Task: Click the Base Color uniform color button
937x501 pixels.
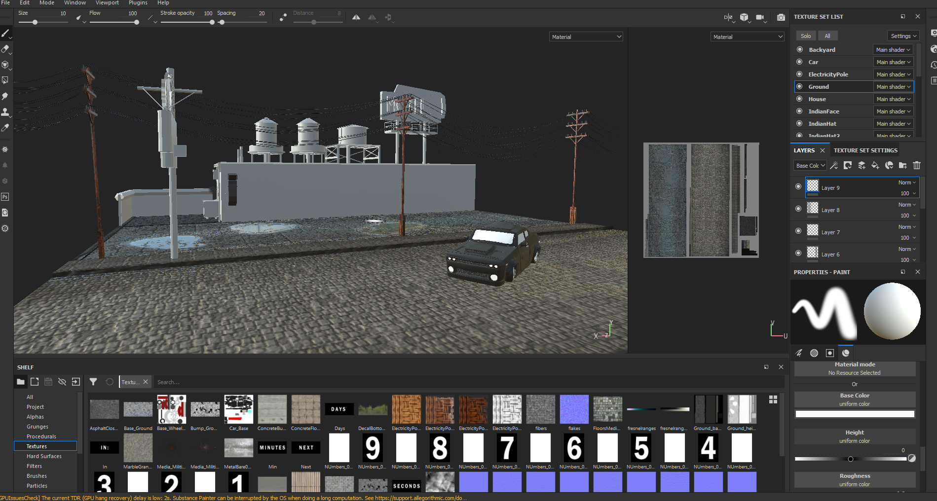Action: click(855, 399)
